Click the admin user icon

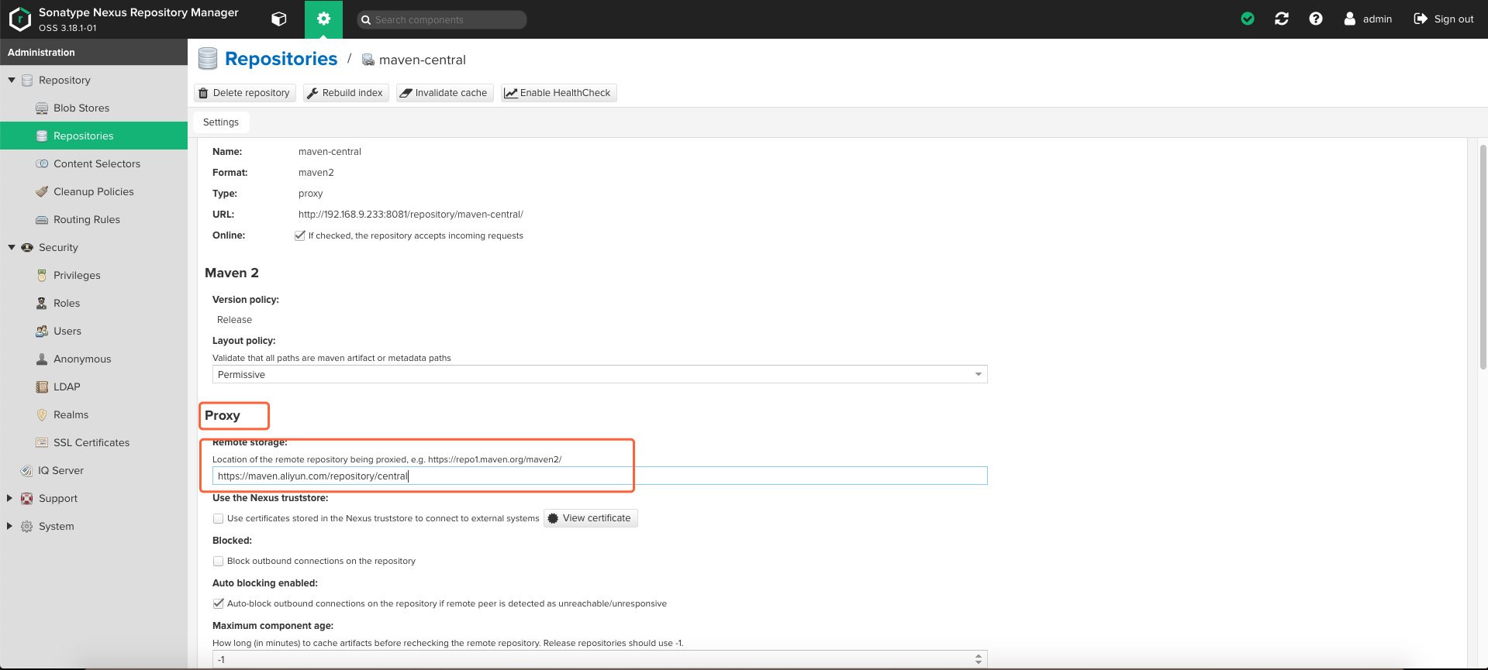coord(1350,19)
